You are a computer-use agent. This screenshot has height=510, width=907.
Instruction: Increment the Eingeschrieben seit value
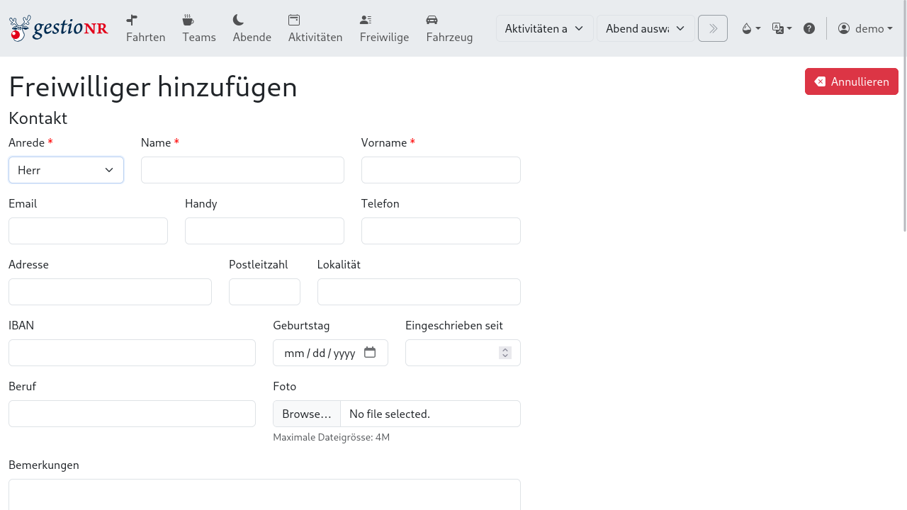pos(505,348)
